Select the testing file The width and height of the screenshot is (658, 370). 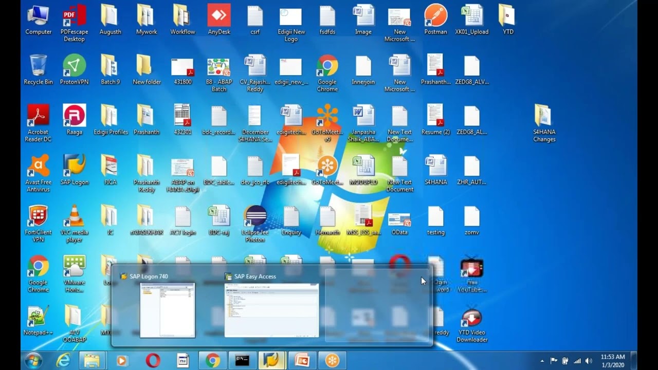[x=435, y=221]
